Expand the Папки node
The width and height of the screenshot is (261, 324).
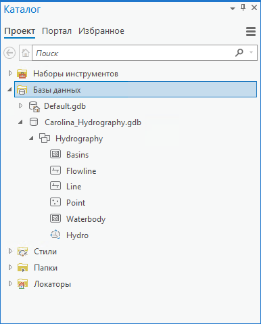point(10,267)
